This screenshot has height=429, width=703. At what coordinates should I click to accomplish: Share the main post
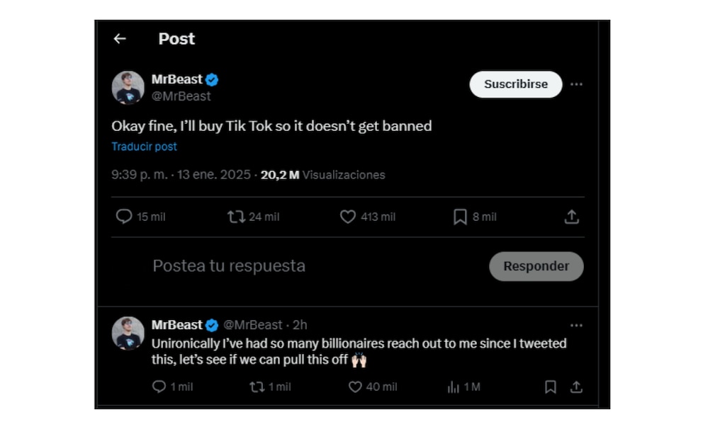pyautogui.click(x=571, y=217)
